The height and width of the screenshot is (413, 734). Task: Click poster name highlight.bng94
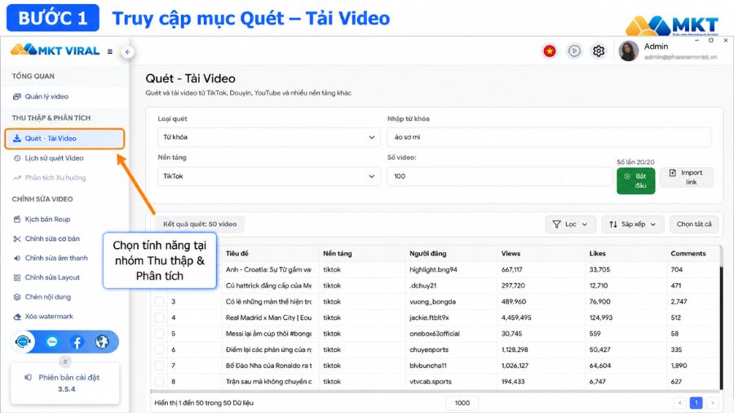point(434,269)
